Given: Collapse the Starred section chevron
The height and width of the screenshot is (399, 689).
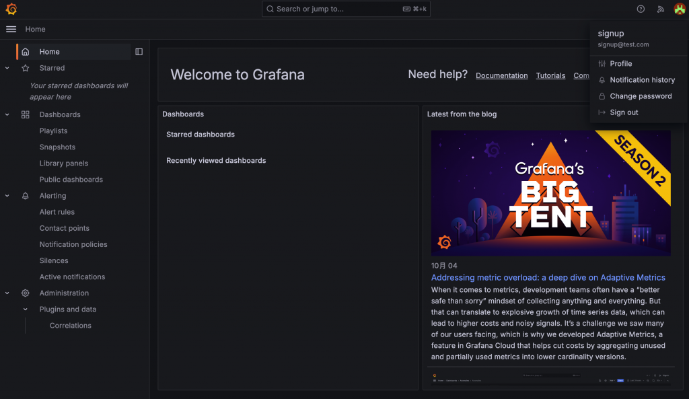Looking at the screenshot, I should 7,68.
